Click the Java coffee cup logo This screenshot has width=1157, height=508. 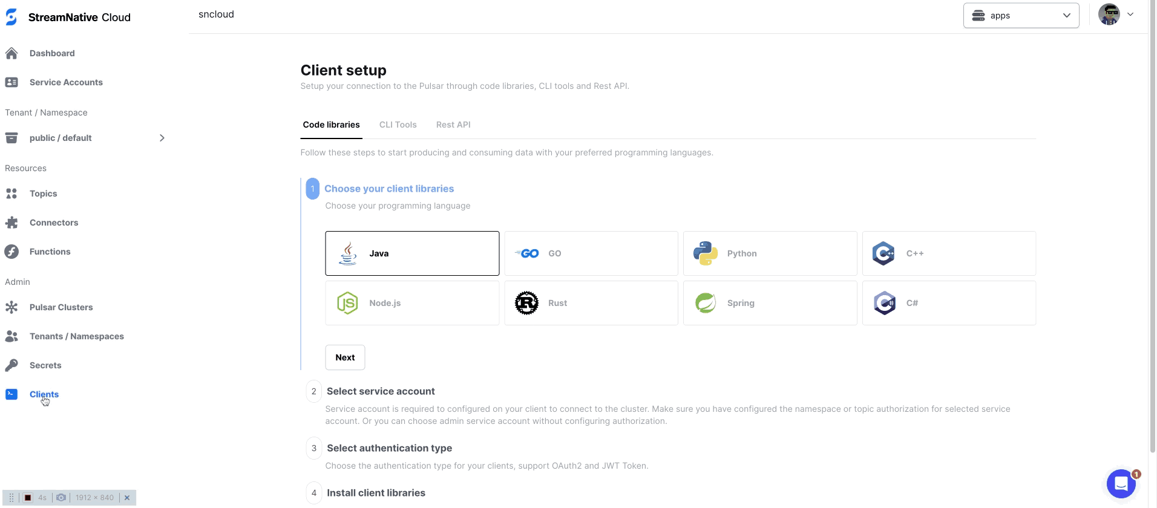pyautogui.click(x=348, y=253)
